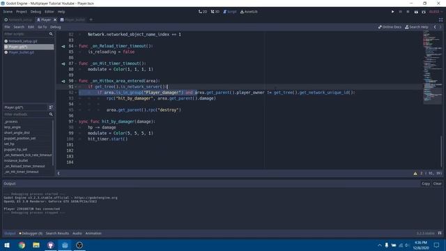Fold the function at line 84
The image size is (446, 251).
pos(76,46)
